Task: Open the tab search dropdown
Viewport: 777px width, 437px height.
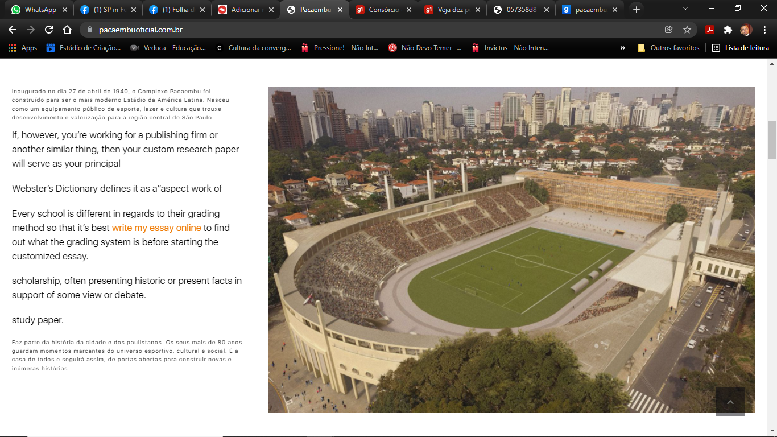Action: [x=685, y=9]
